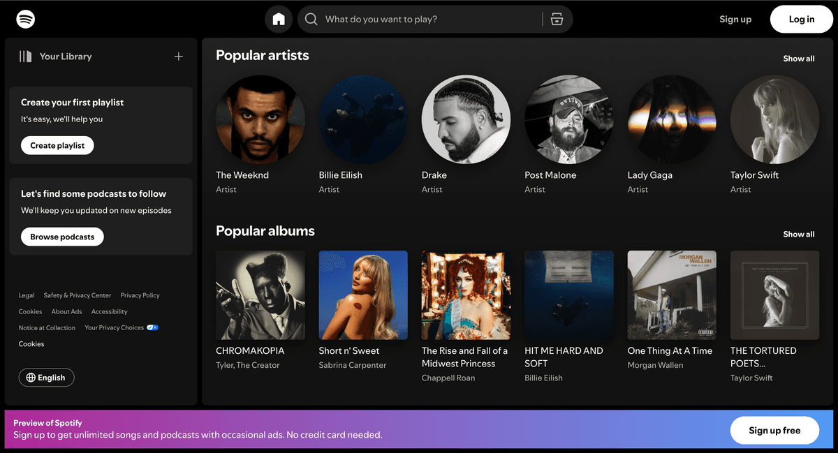The image size is (838, 453).
Task: Open HIT ME HARD AND SOFT album cover
Action: pos(569,295)
